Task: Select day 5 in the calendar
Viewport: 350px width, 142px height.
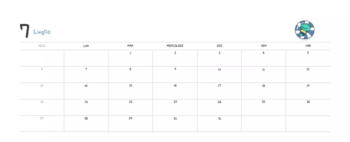Action: 308,58
